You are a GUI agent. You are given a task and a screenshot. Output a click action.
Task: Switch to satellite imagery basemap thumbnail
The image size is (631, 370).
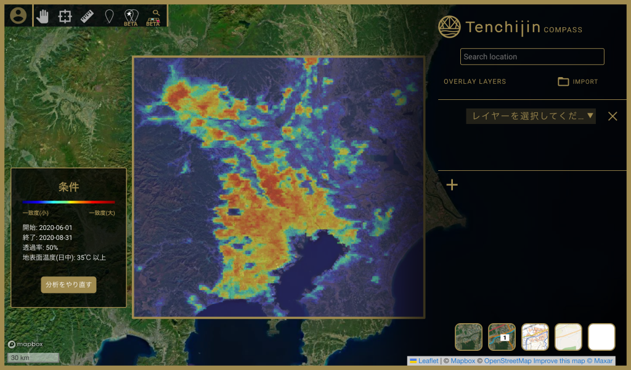tap(468, 337)
